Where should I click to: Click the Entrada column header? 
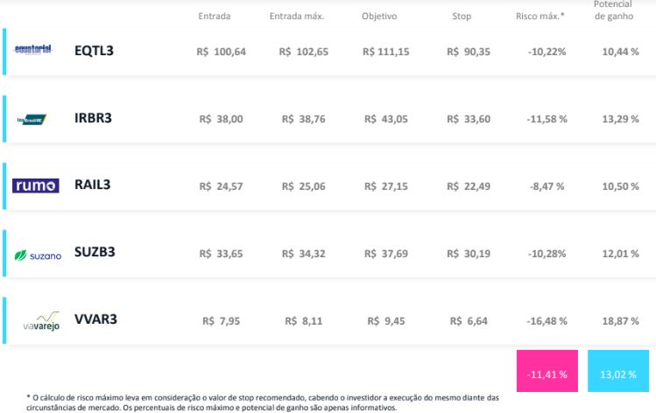pyautogui.click(x=215, y=17)
